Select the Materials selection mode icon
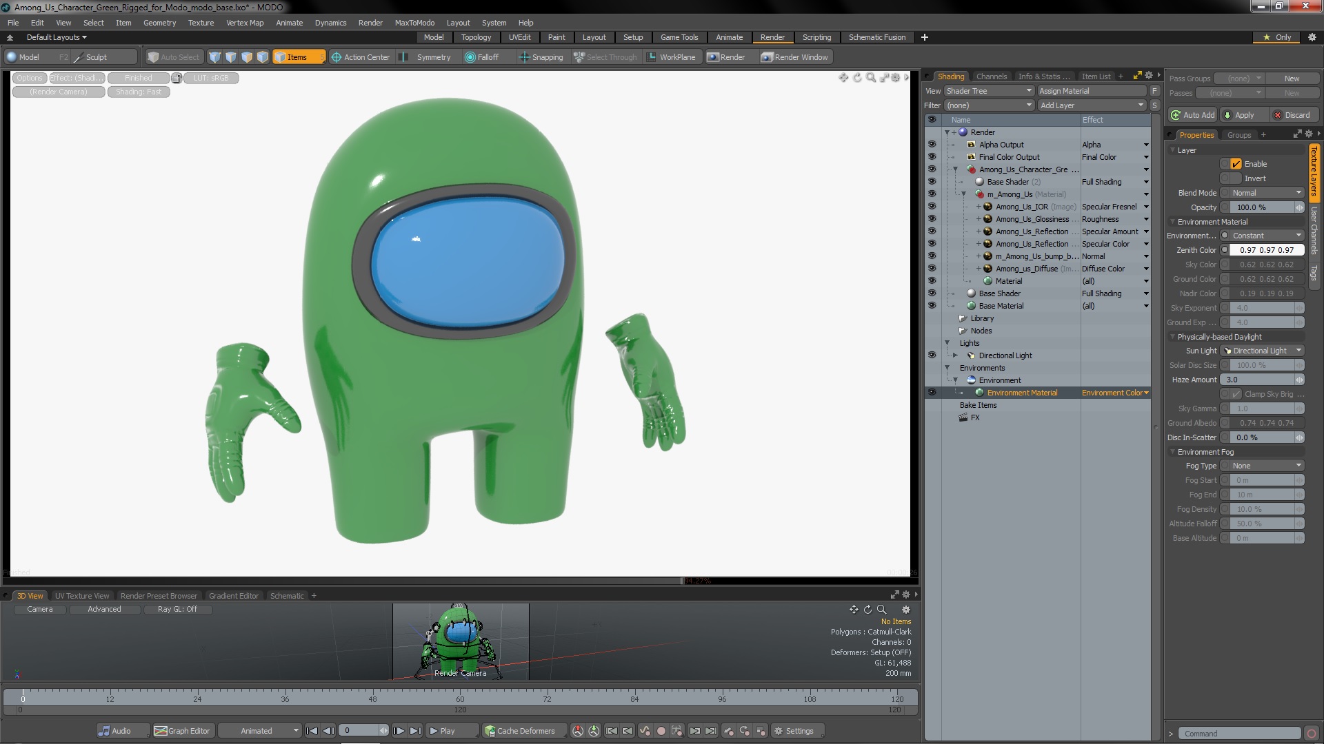This screenshot has height=744, width=1324. coord(263,57)
